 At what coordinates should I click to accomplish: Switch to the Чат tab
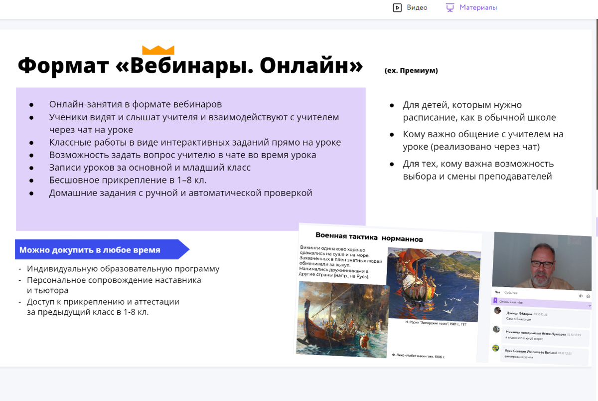click(x=497, y=293)
